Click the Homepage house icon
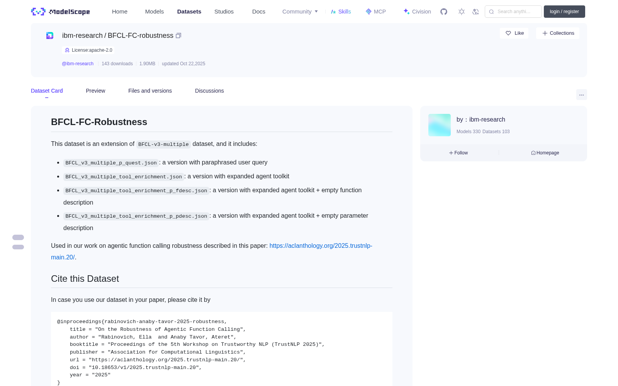The image size is (618, 386). [533, 153]
